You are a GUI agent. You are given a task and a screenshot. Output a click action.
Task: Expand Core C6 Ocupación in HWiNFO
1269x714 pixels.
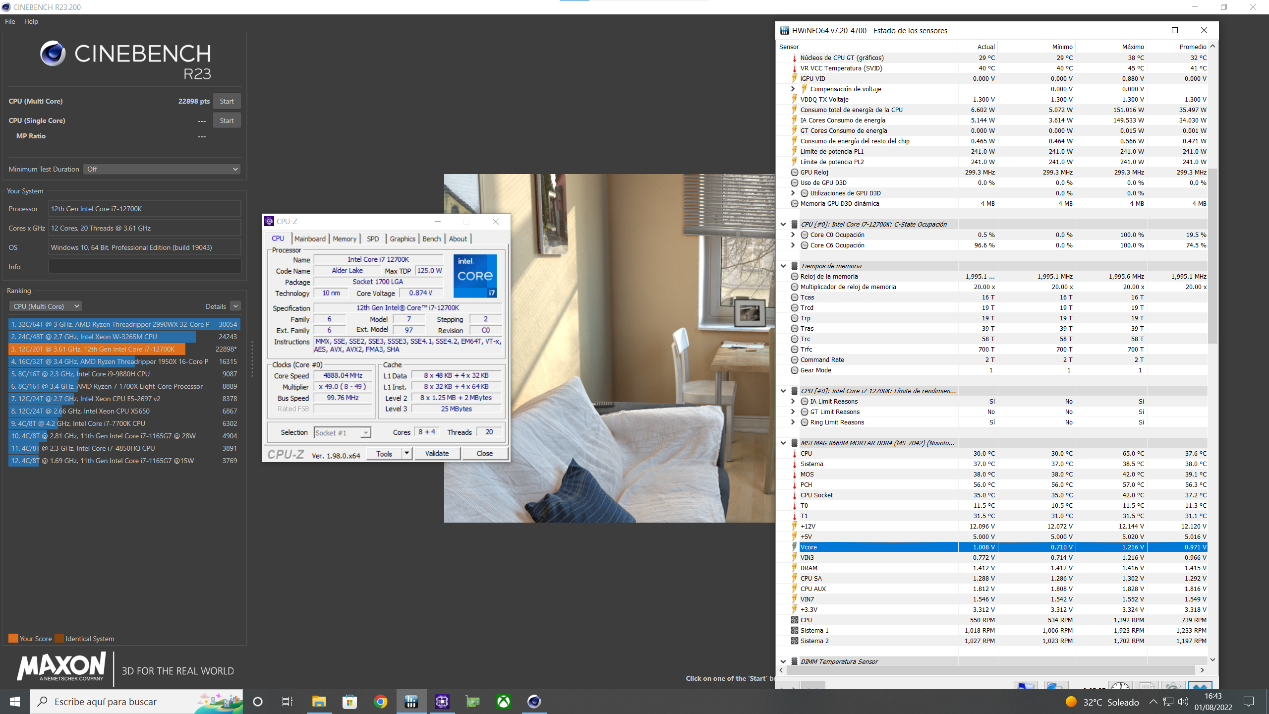coord(793,245)
